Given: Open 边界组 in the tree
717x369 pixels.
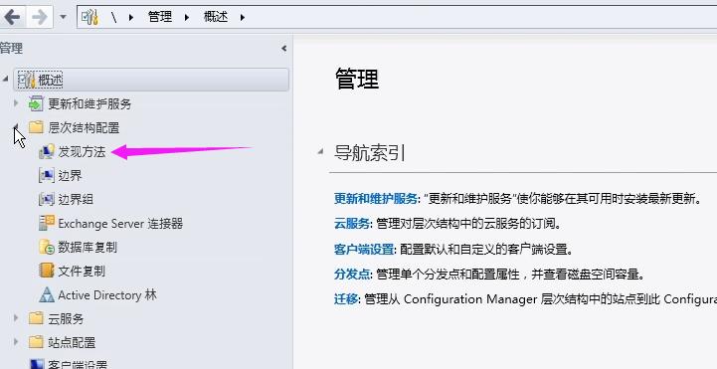Looking at the screenshot, I should (76, 199).
